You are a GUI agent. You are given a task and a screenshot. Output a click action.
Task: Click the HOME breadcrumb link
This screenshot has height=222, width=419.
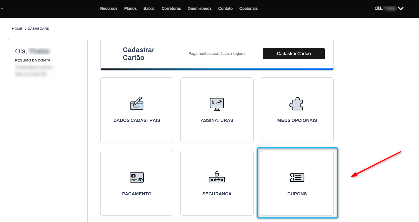(17, 29)
